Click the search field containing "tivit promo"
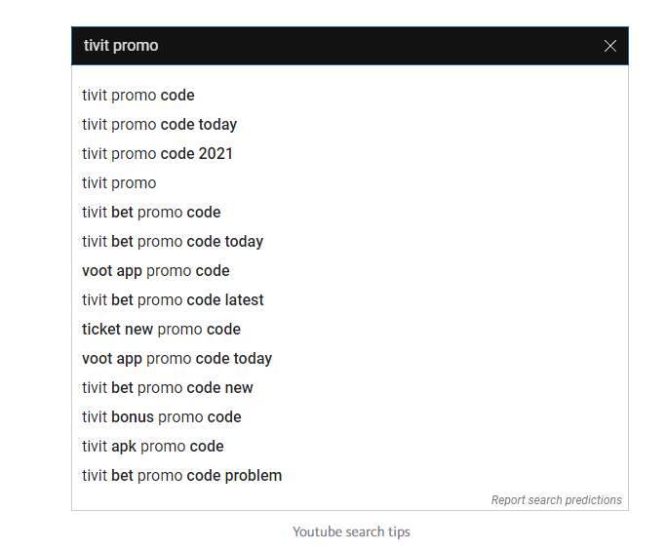The image size is (666, 551). tap(332, 46)
